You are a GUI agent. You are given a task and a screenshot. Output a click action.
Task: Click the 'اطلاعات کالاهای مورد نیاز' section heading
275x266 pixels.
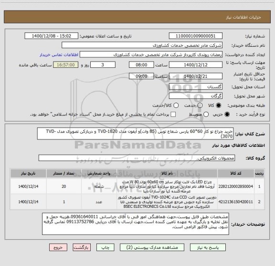tap(239, 146)
